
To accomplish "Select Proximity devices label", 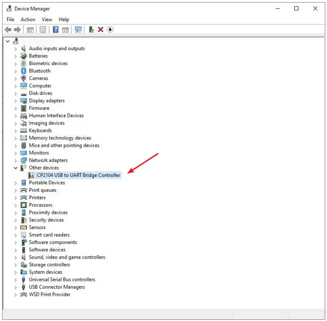I will pos(48,213).
